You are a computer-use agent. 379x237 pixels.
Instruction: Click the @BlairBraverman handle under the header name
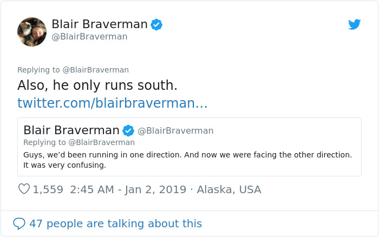pos(89,37)
